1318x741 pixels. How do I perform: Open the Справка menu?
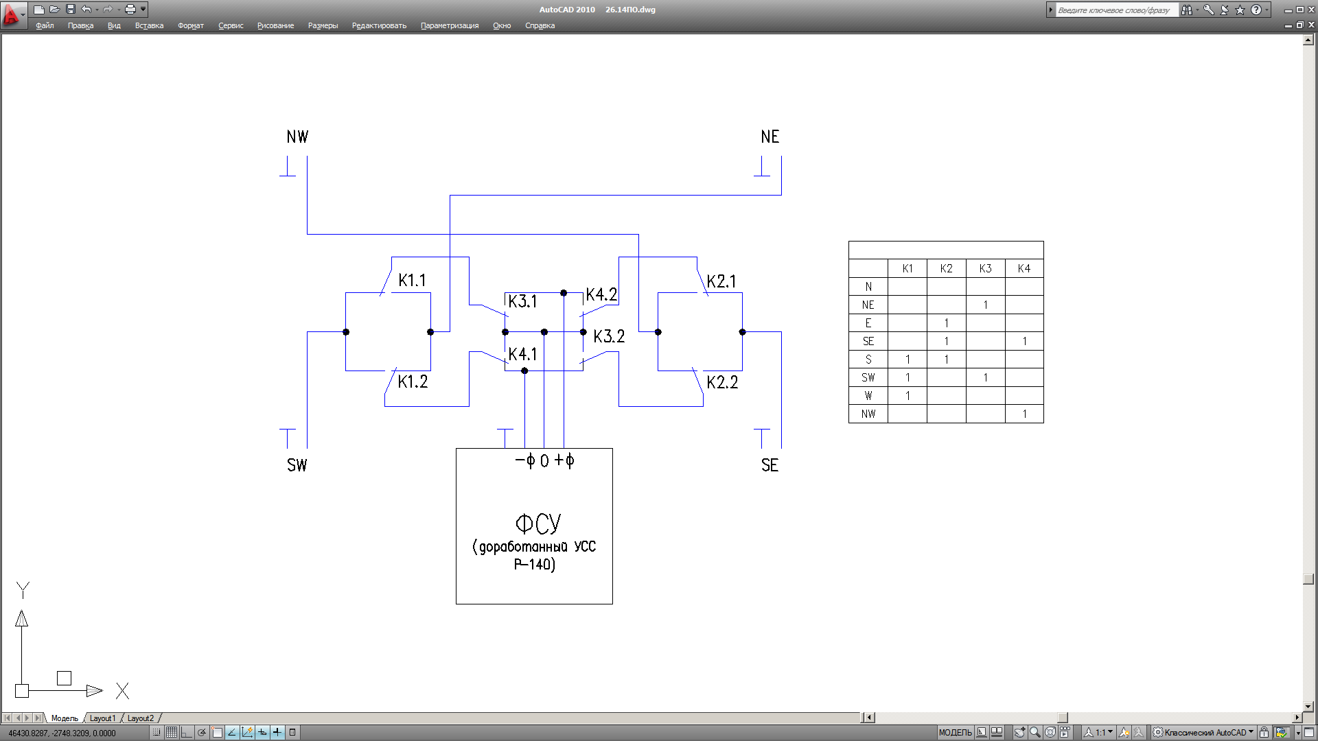(x=540, y=25)
